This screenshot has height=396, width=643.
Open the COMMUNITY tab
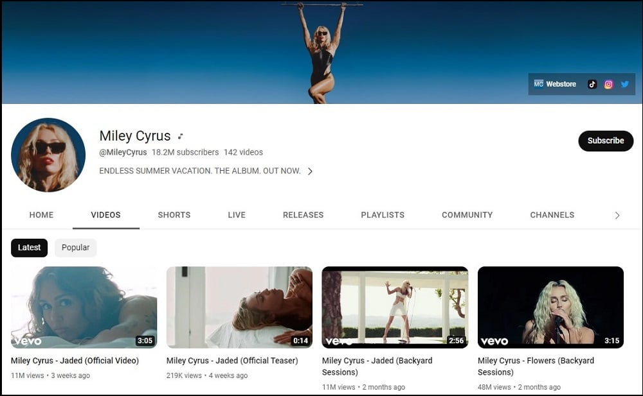tap(467, 215)
